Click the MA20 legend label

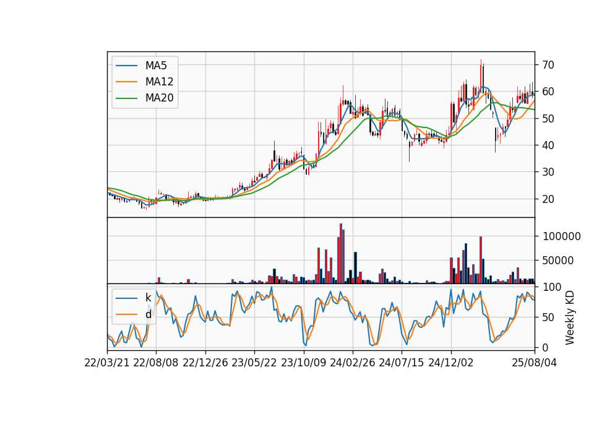pyautogui.click(x=159, y=98)
